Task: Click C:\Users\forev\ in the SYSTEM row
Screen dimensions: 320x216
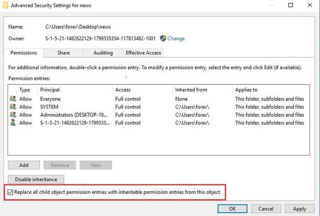Action: [192, 107]
